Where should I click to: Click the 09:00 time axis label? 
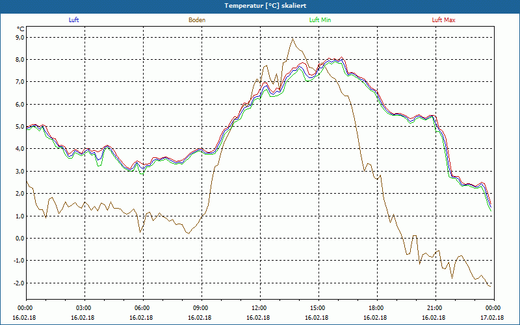point(201,308)
